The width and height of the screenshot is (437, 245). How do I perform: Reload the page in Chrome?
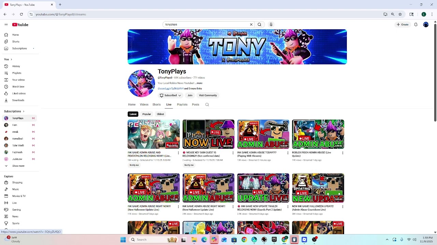pyautogui.click(x=21, y=14)
